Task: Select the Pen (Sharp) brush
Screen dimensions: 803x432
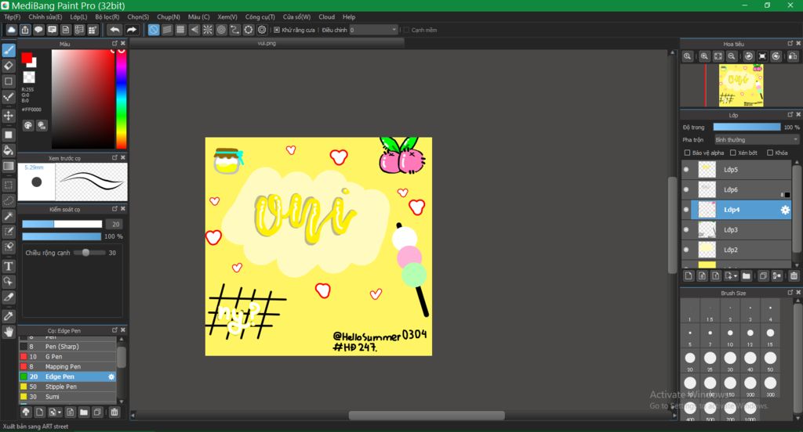Action: (x=67, y=347)
